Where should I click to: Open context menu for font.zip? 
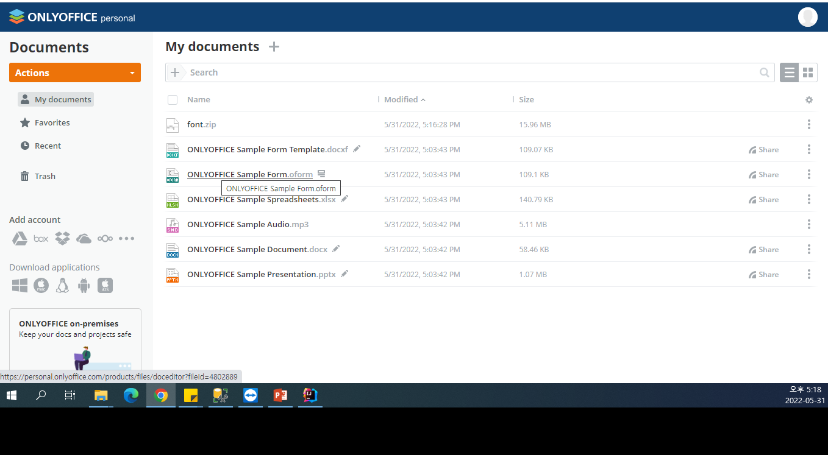tap(809, 124)
